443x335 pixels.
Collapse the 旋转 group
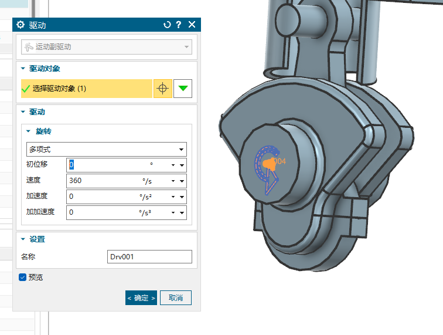[29, 131]
